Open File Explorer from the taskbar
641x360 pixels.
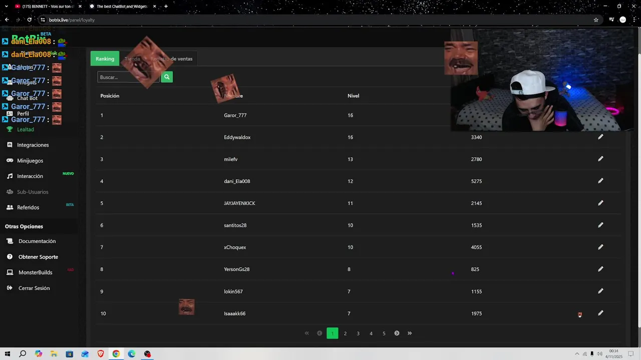(x=54, y=353)
